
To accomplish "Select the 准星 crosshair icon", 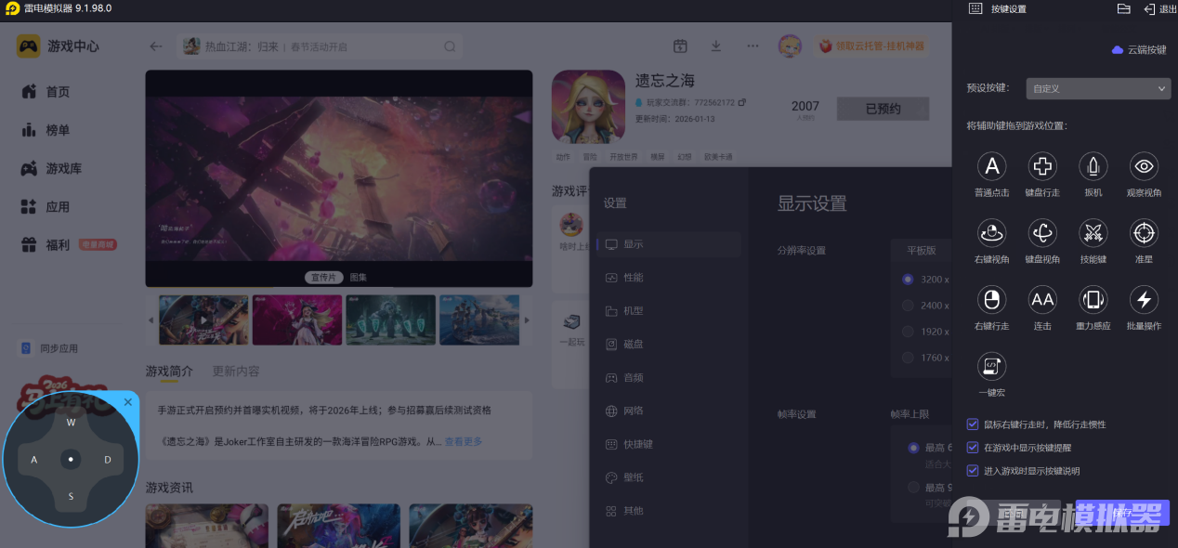I will pos(1144,233).
